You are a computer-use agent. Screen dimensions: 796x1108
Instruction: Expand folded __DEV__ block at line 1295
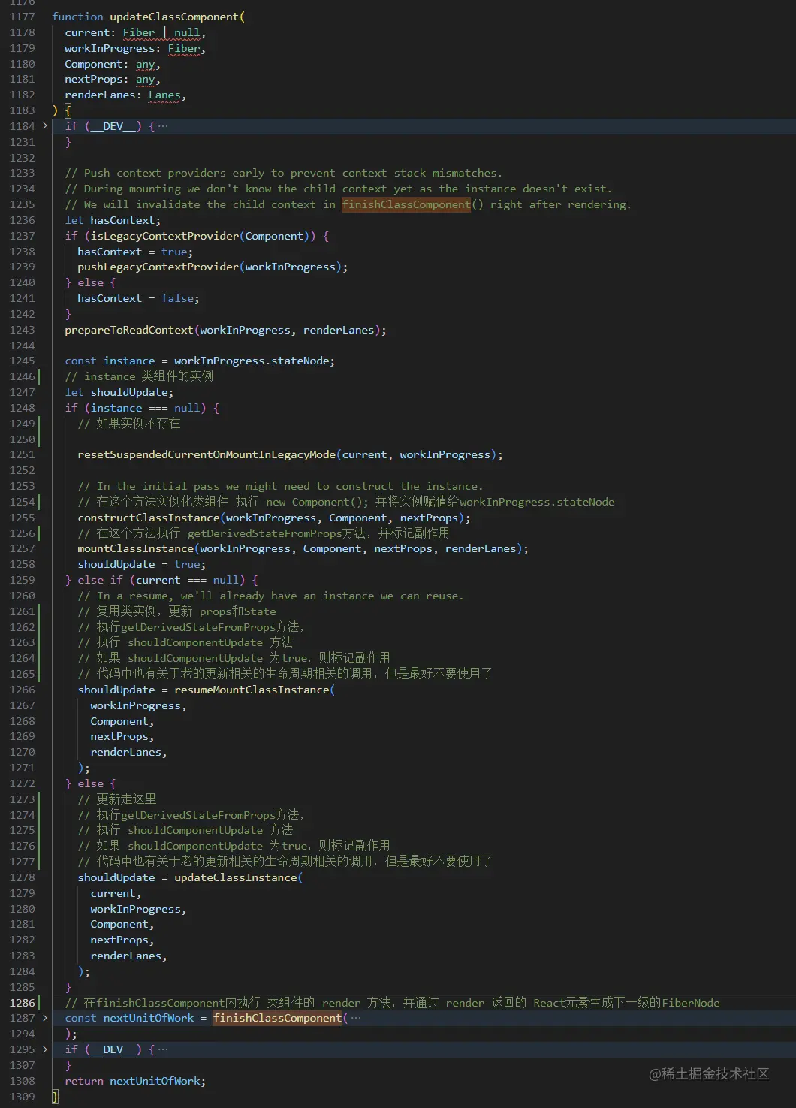45,1049
